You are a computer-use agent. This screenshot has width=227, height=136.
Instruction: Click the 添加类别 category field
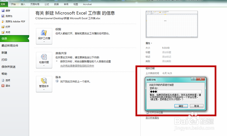[x=167, y=61]
